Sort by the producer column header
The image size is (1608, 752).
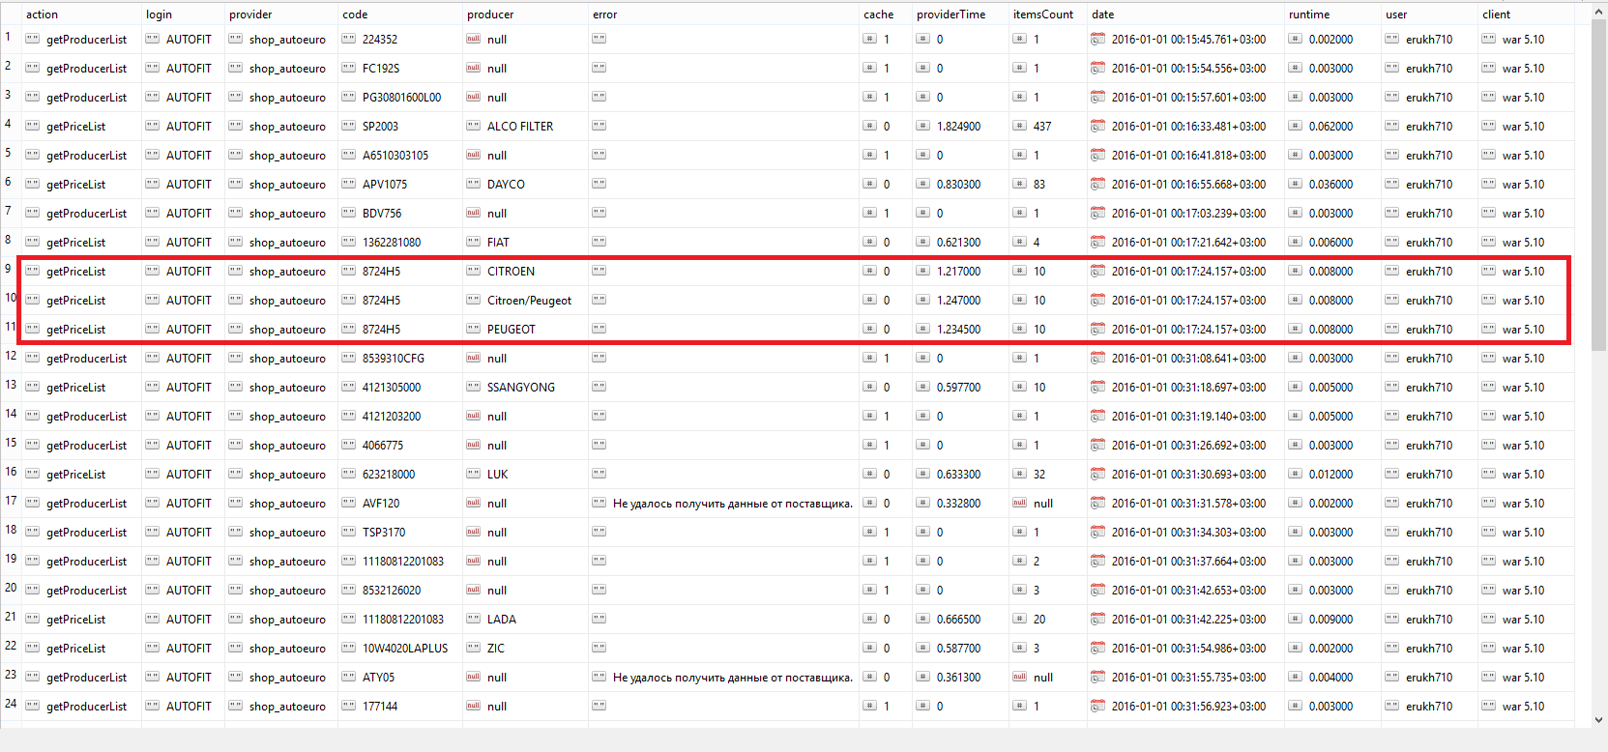coord(490,14)
